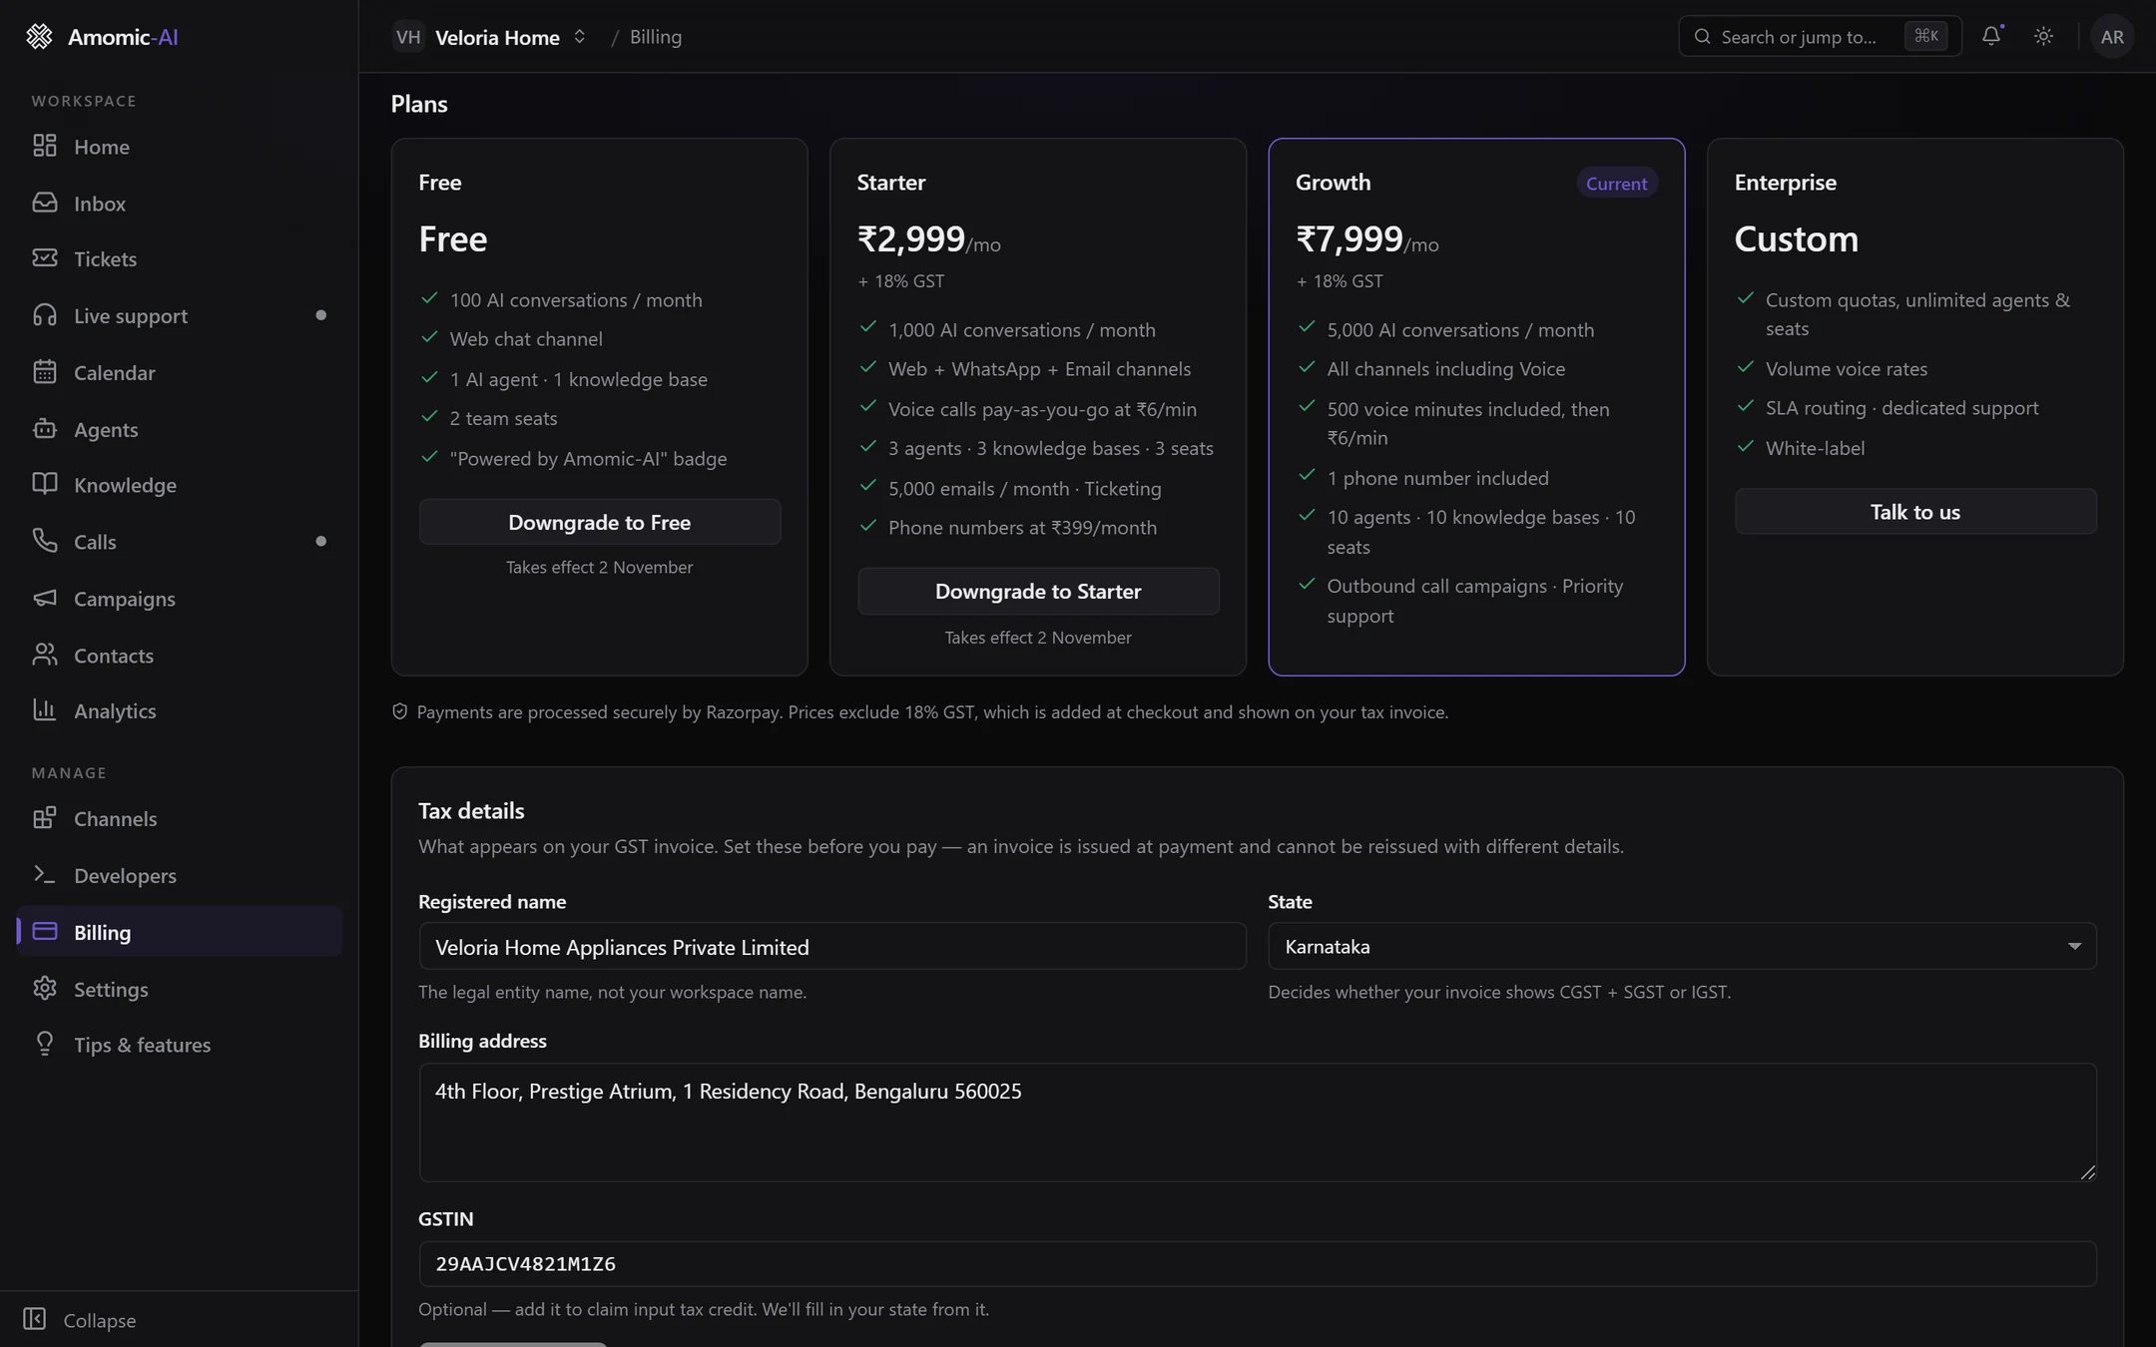Open the AR user avatar menu
2156x1347 pixels.
[2112, 37]
